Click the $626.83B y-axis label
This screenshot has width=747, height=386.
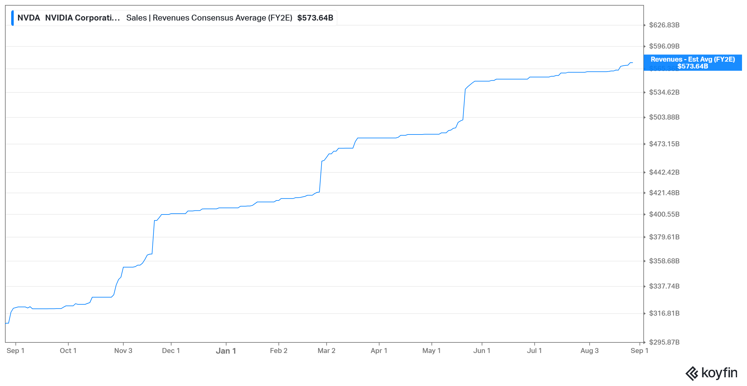[x=664, y=25]
